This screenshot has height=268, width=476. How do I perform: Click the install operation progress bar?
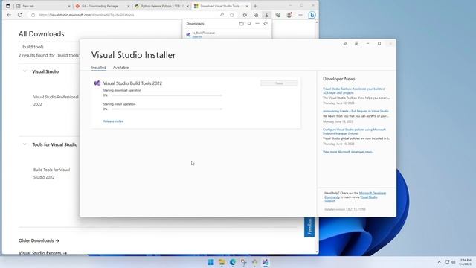point(167,109)
